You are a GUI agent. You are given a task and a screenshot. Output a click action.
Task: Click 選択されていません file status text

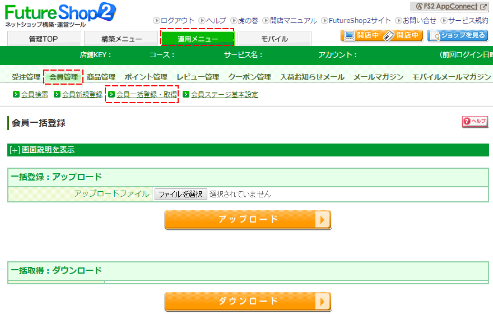[240, 194]
